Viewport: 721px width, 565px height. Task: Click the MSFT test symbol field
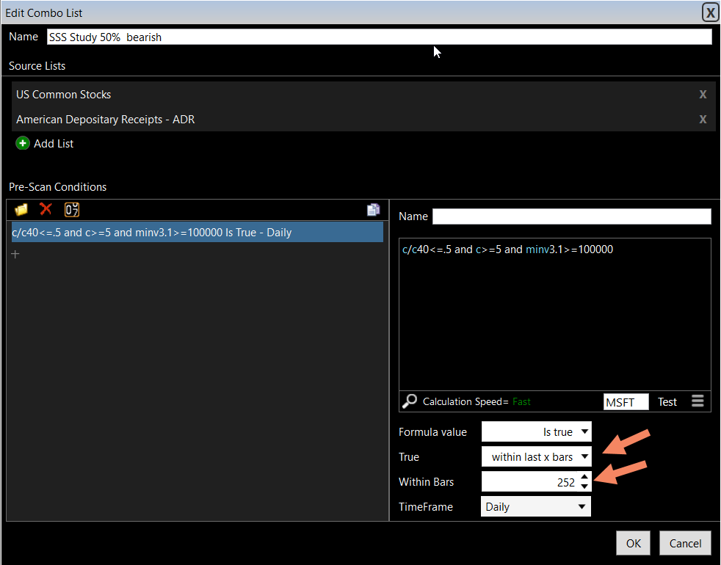626,402
